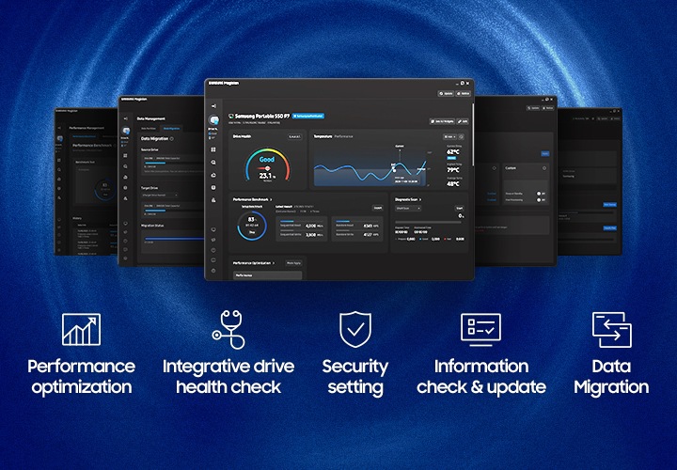The height and width of the screenshot is (470, 677).
Task: Click Start button in Diagnostic Scan panel
Action: click(460, 209)
